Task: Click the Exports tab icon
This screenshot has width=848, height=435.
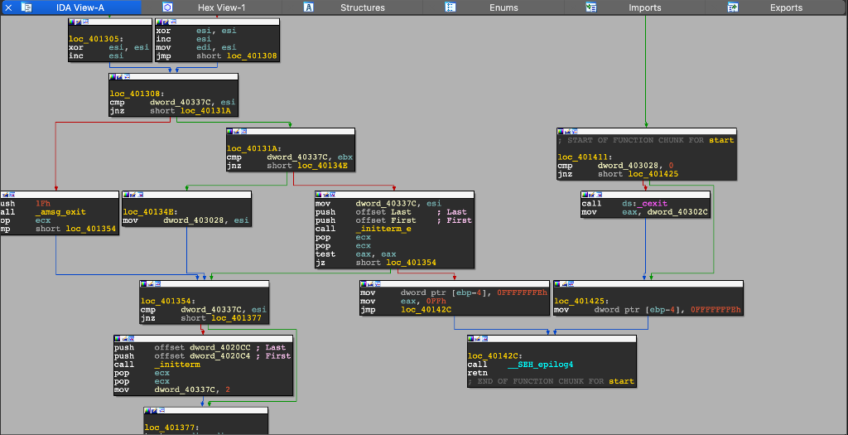Action: pos(733,7)
